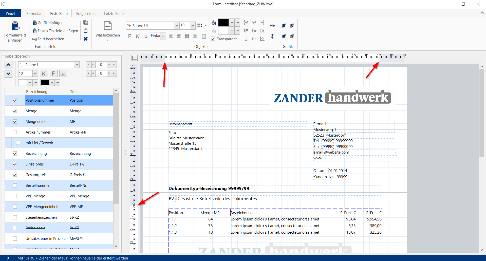Screen dimensions: 486x261
Task: Enable the Artikelnummer field checkbox
Action: tap(15, 132)
